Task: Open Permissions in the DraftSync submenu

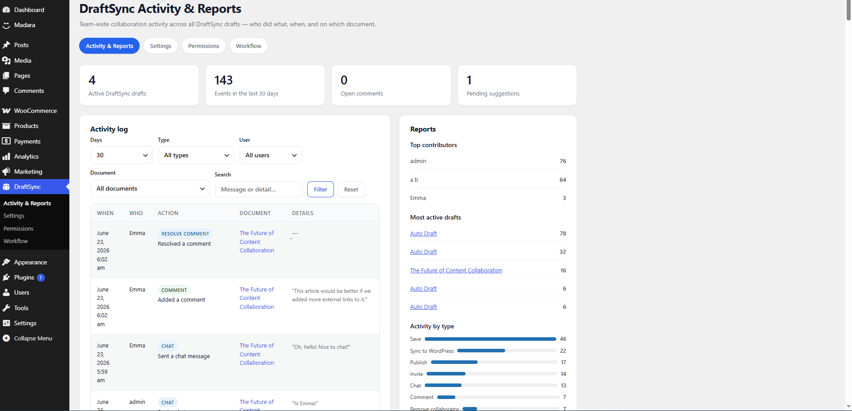Action: (18, 228)
